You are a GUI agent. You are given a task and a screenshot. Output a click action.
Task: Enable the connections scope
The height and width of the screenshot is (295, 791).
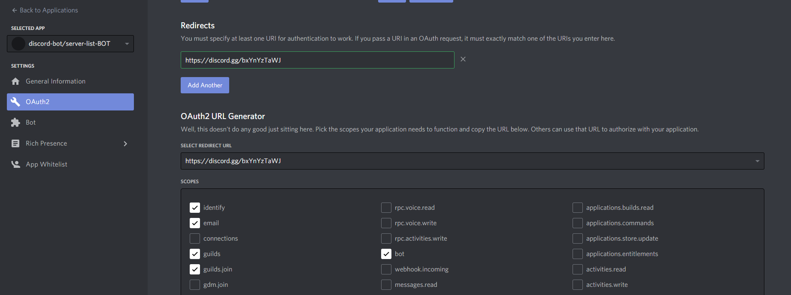pos(194,238)
